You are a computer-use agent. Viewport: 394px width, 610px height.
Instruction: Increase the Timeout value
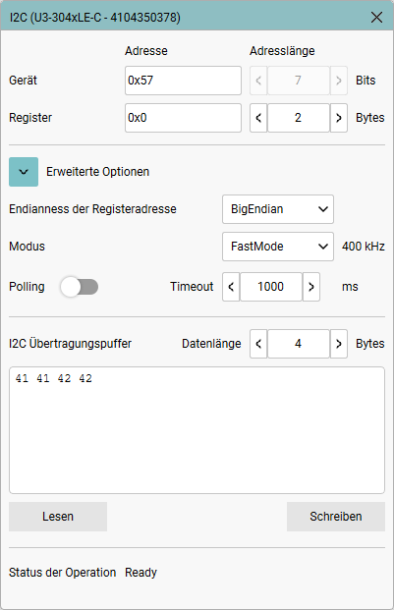click(311, 287)
